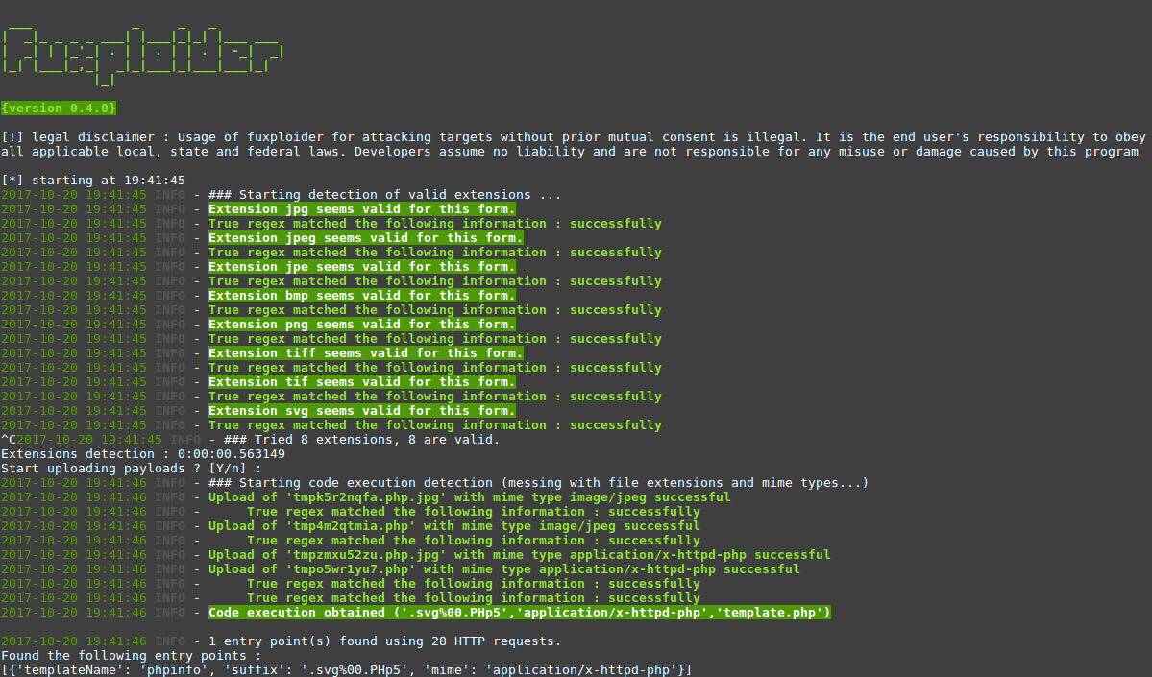Click the 'Start uploading payloads ? [Y/n] :' prompt
1152x677 pixels.
tap(132, 469)
